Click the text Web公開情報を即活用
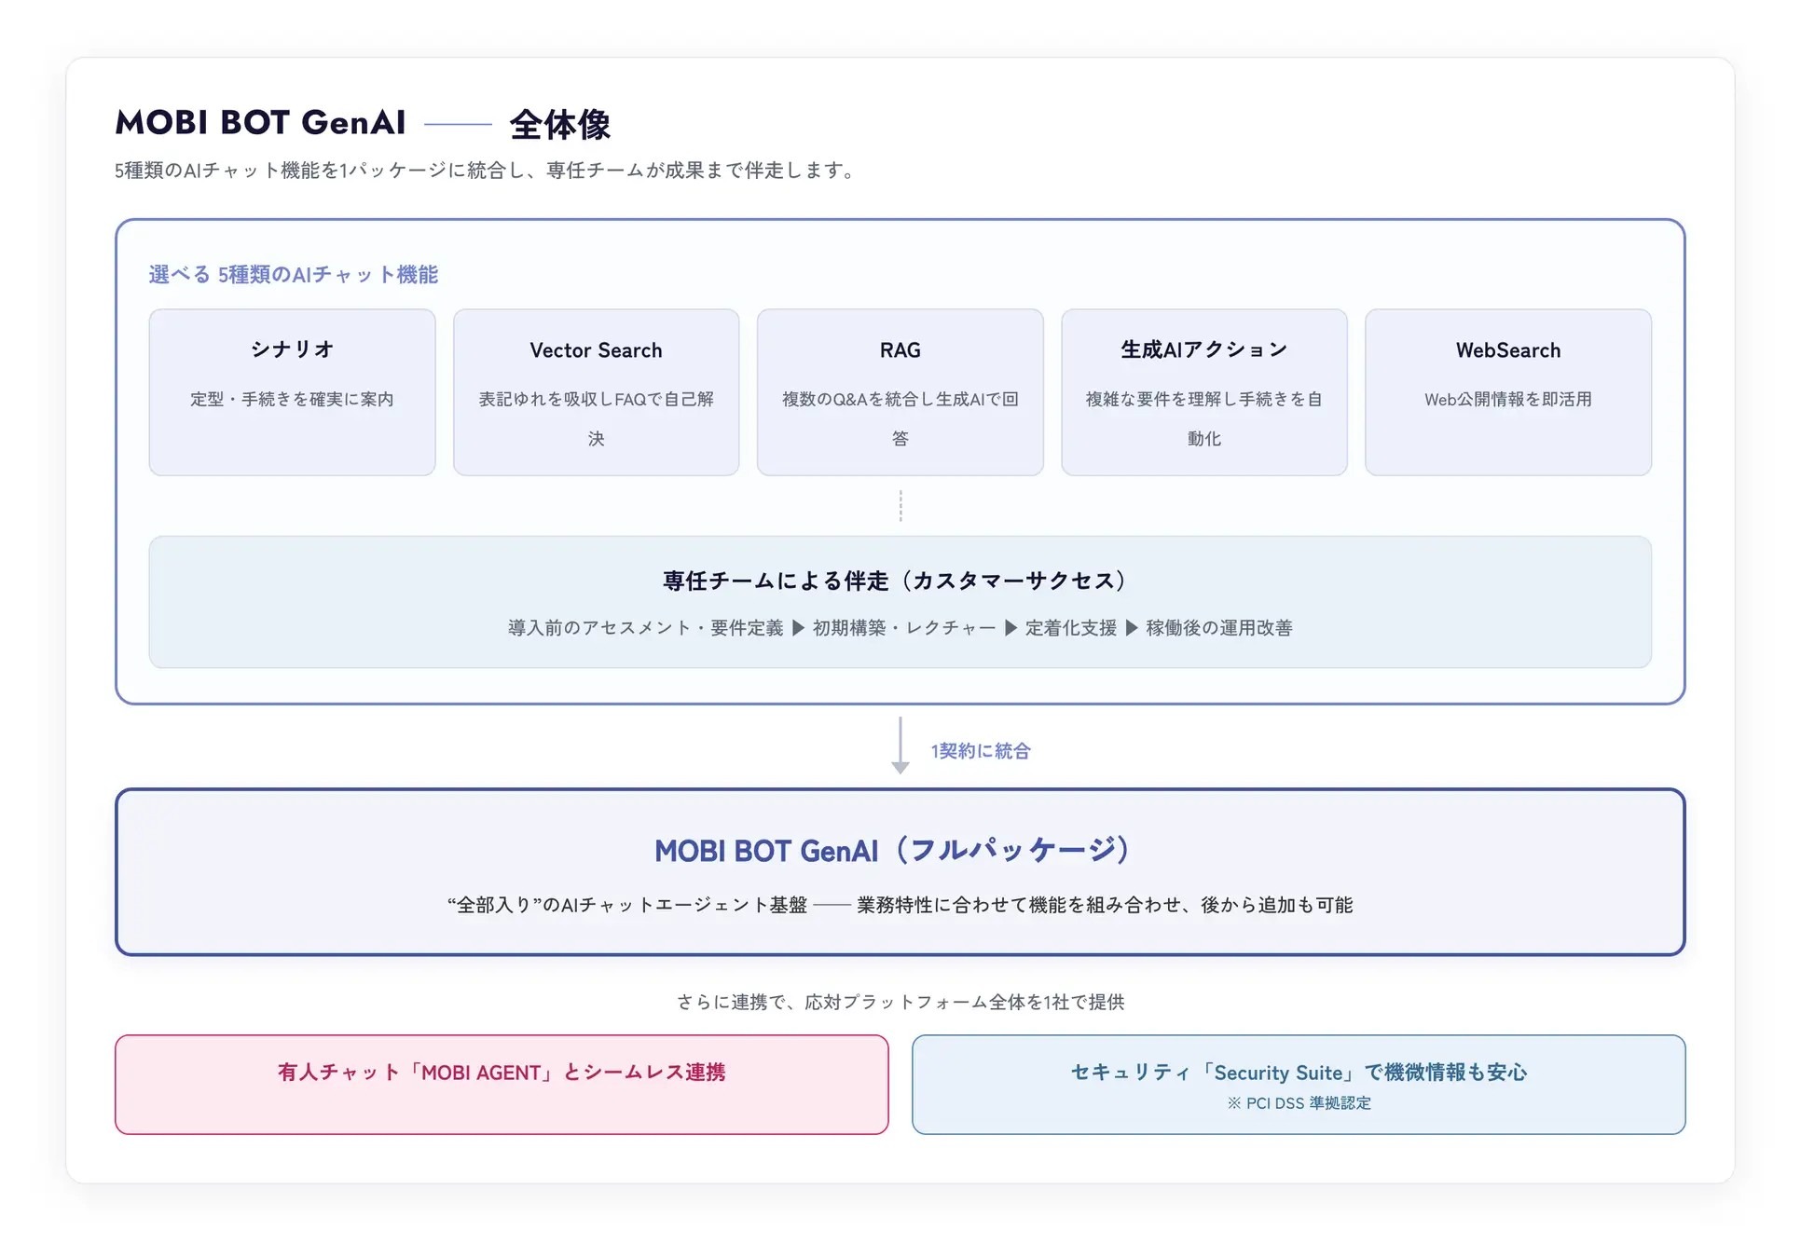This screenshot has width=1801, height=1258. pos(1507,400)
